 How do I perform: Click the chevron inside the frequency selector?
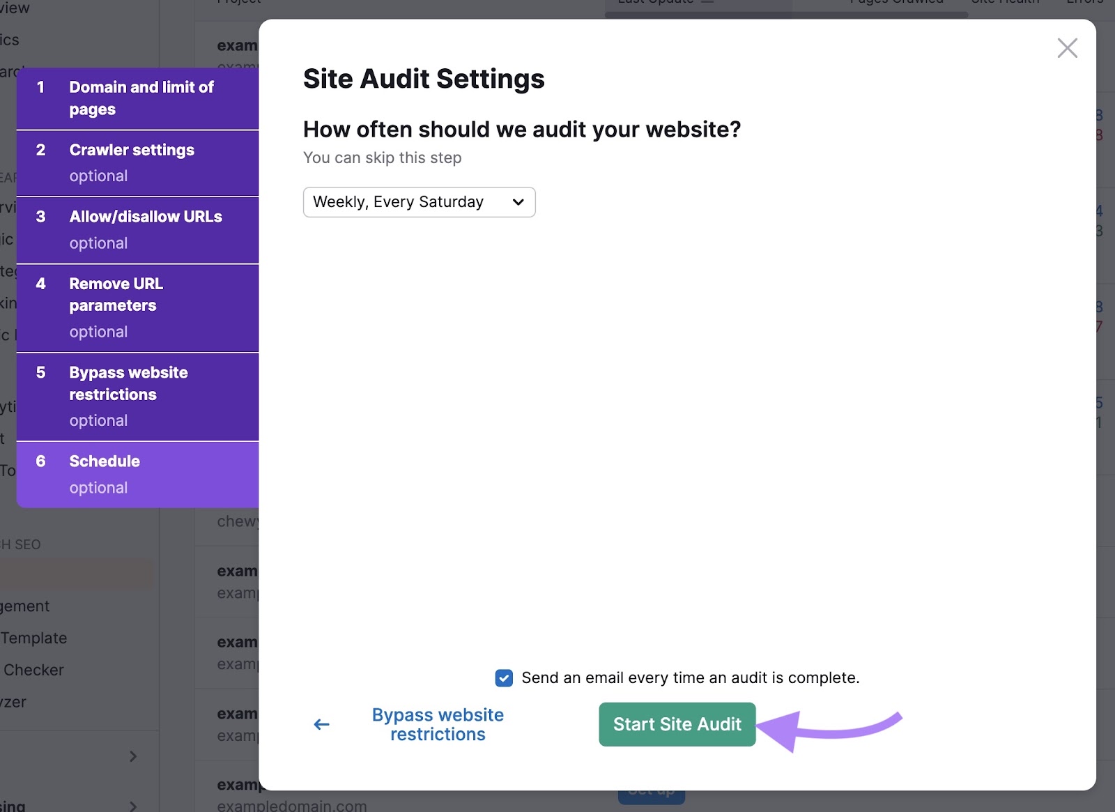pos(518,201)
